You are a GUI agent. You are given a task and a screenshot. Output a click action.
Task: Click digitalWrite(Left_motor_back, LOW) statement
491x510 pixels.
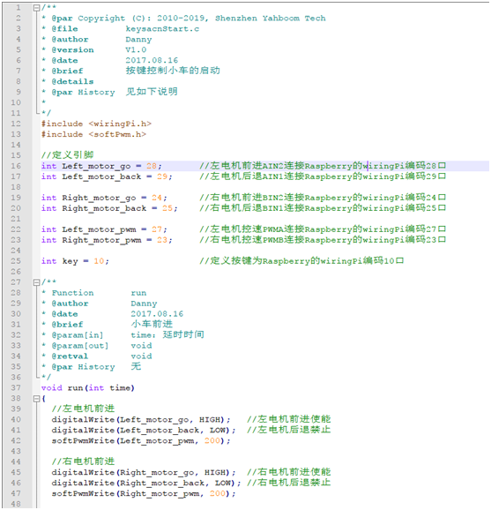[x=144, y=431]
